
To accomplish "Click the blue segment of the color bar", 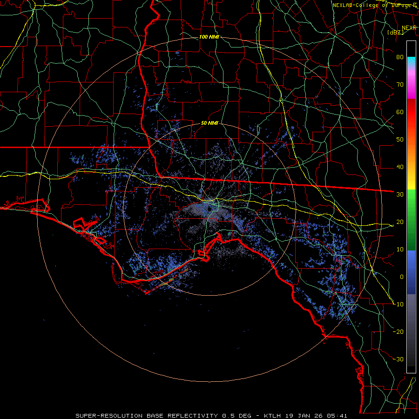I will (x=411, y=272).
